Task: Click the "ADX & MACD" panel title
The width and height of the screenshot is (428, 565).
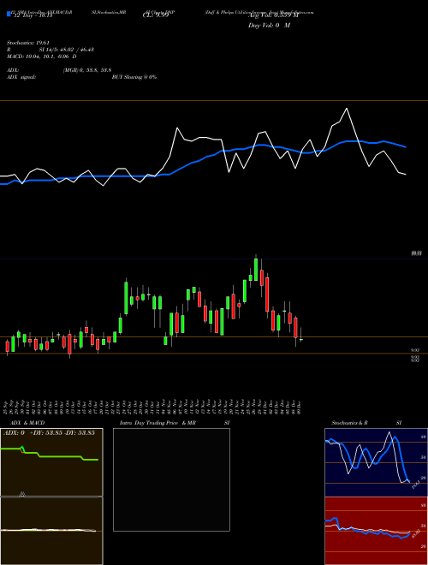Action: coord(27,423)
